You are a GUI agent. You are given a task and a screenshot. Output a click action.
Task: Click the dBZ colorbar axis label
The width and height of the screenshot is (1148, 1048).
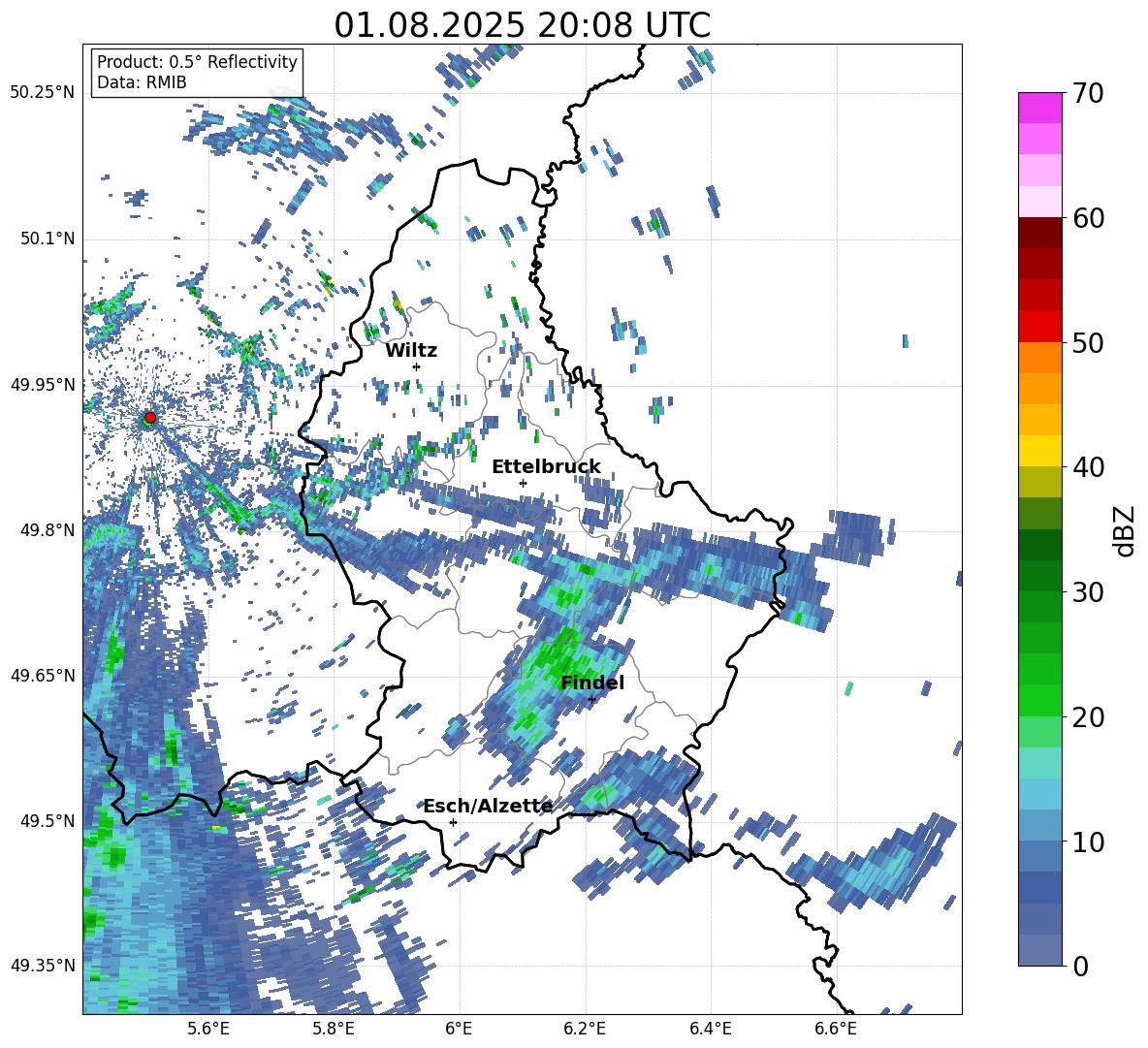pos(1126,530)
